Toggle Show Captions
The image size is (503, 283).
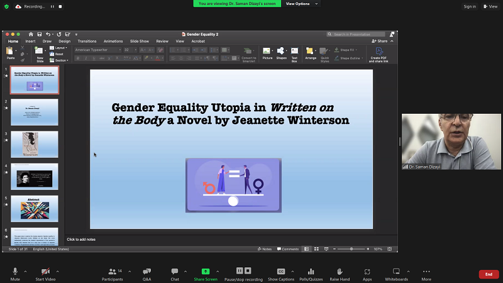[x=281, y=272]
